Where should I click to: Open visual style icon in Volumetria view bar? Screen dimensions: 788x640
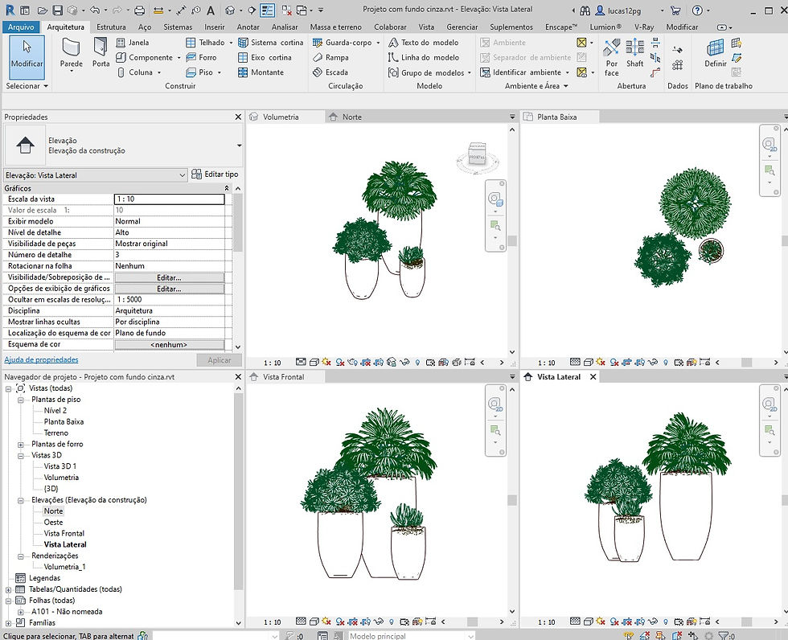(x=314, y=362)
